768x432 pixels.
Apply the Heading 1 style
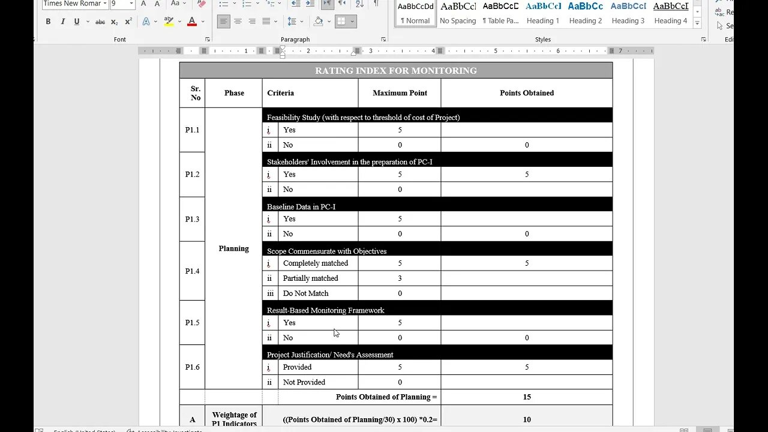point(543,13)
